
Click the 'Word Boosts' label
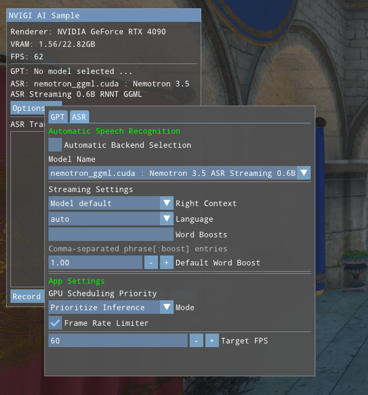pos(201,235)
